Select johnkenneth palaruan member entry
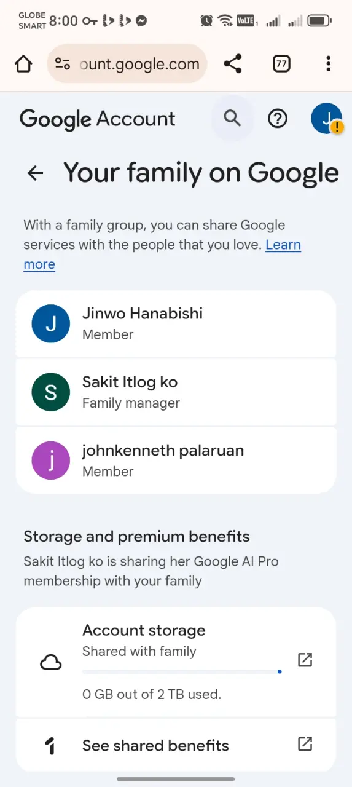 (176, 461)
